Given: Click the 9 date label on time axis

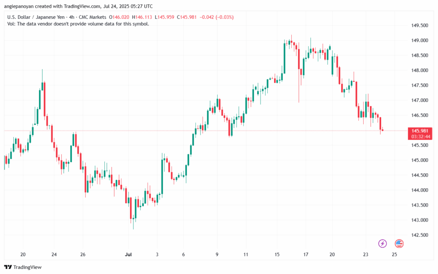Looking at the screenshot, I should [x=217, y=254].
